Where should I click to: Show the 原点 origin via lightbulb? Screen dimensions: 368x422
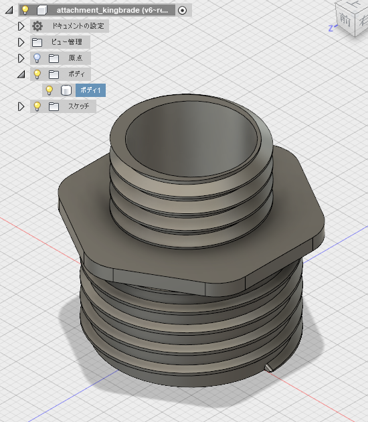[37, 58]
